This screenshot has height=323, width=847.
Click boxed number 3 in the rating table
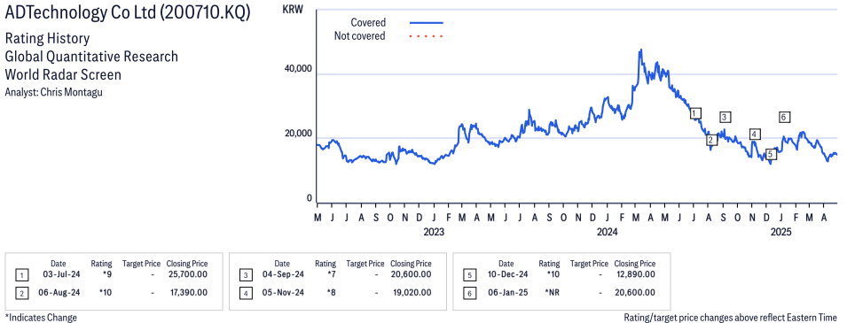coord(246,275)
